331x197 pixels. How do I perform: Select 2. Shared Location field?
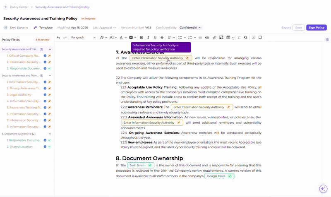19,147
